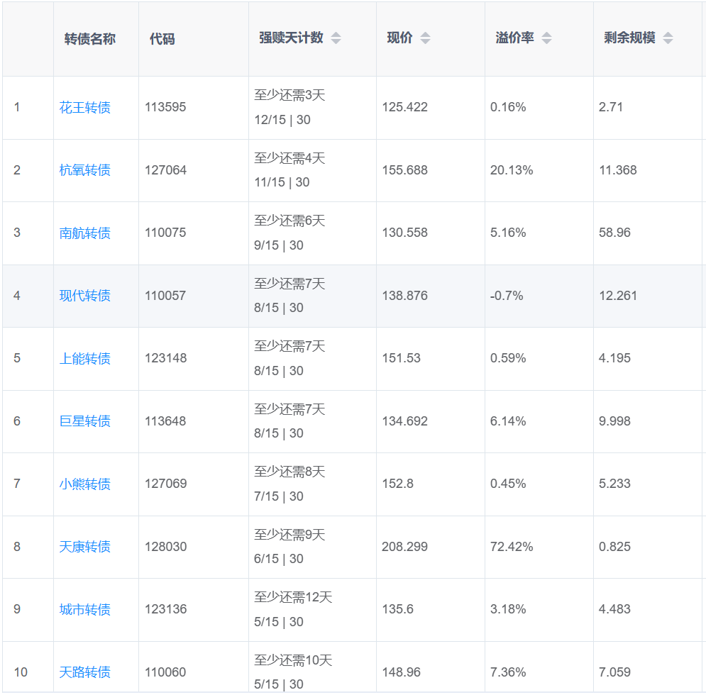706x695 pixels.
Task: Select the 现代转债 link
Action: [85, 296]
